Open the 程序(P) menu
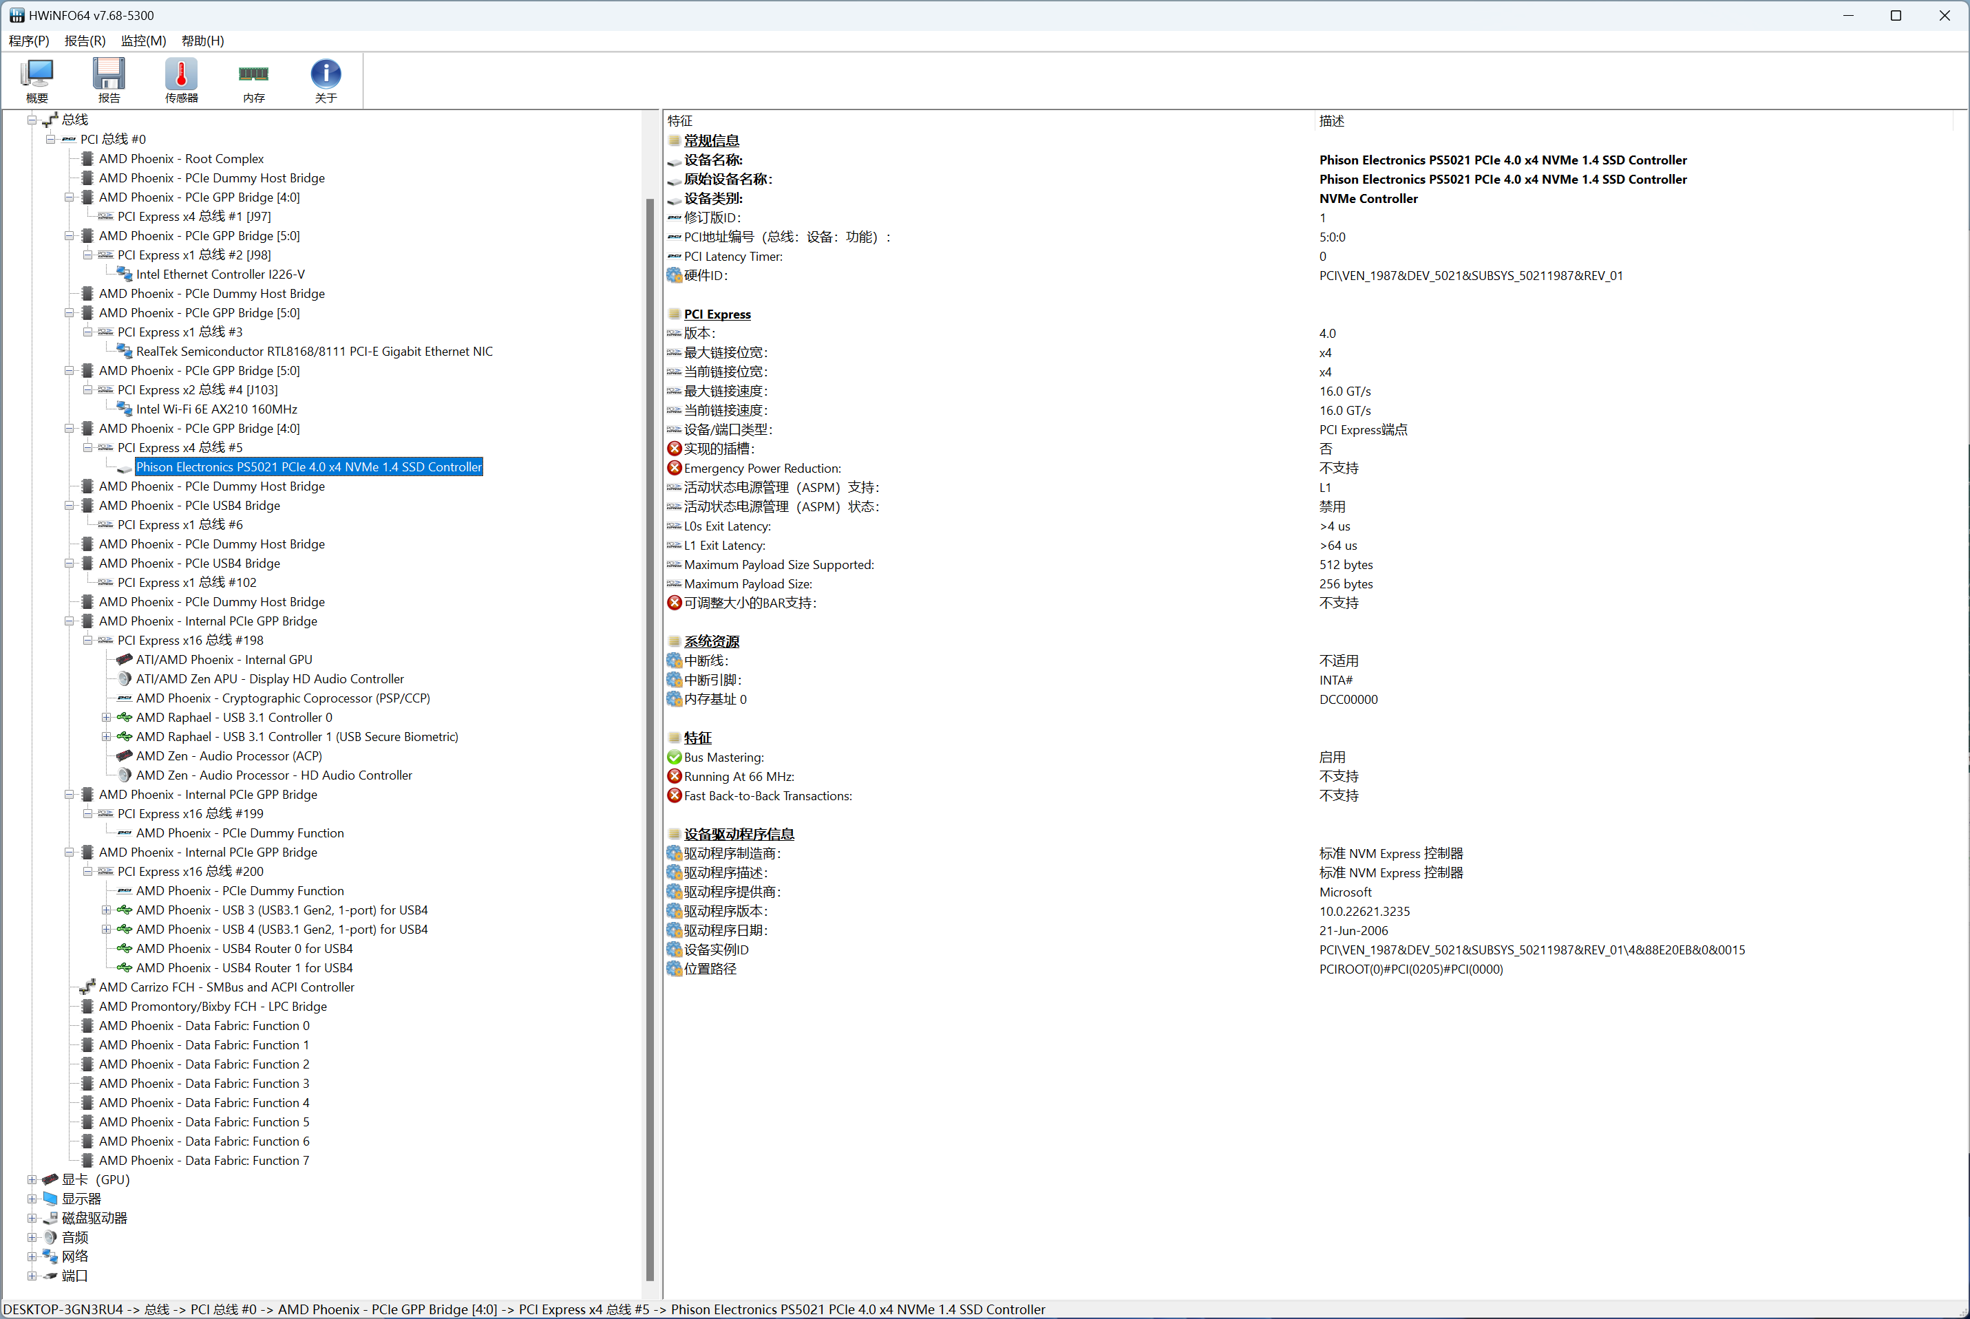Screen dimensions: 1970x1319 [x=29, y=41]
